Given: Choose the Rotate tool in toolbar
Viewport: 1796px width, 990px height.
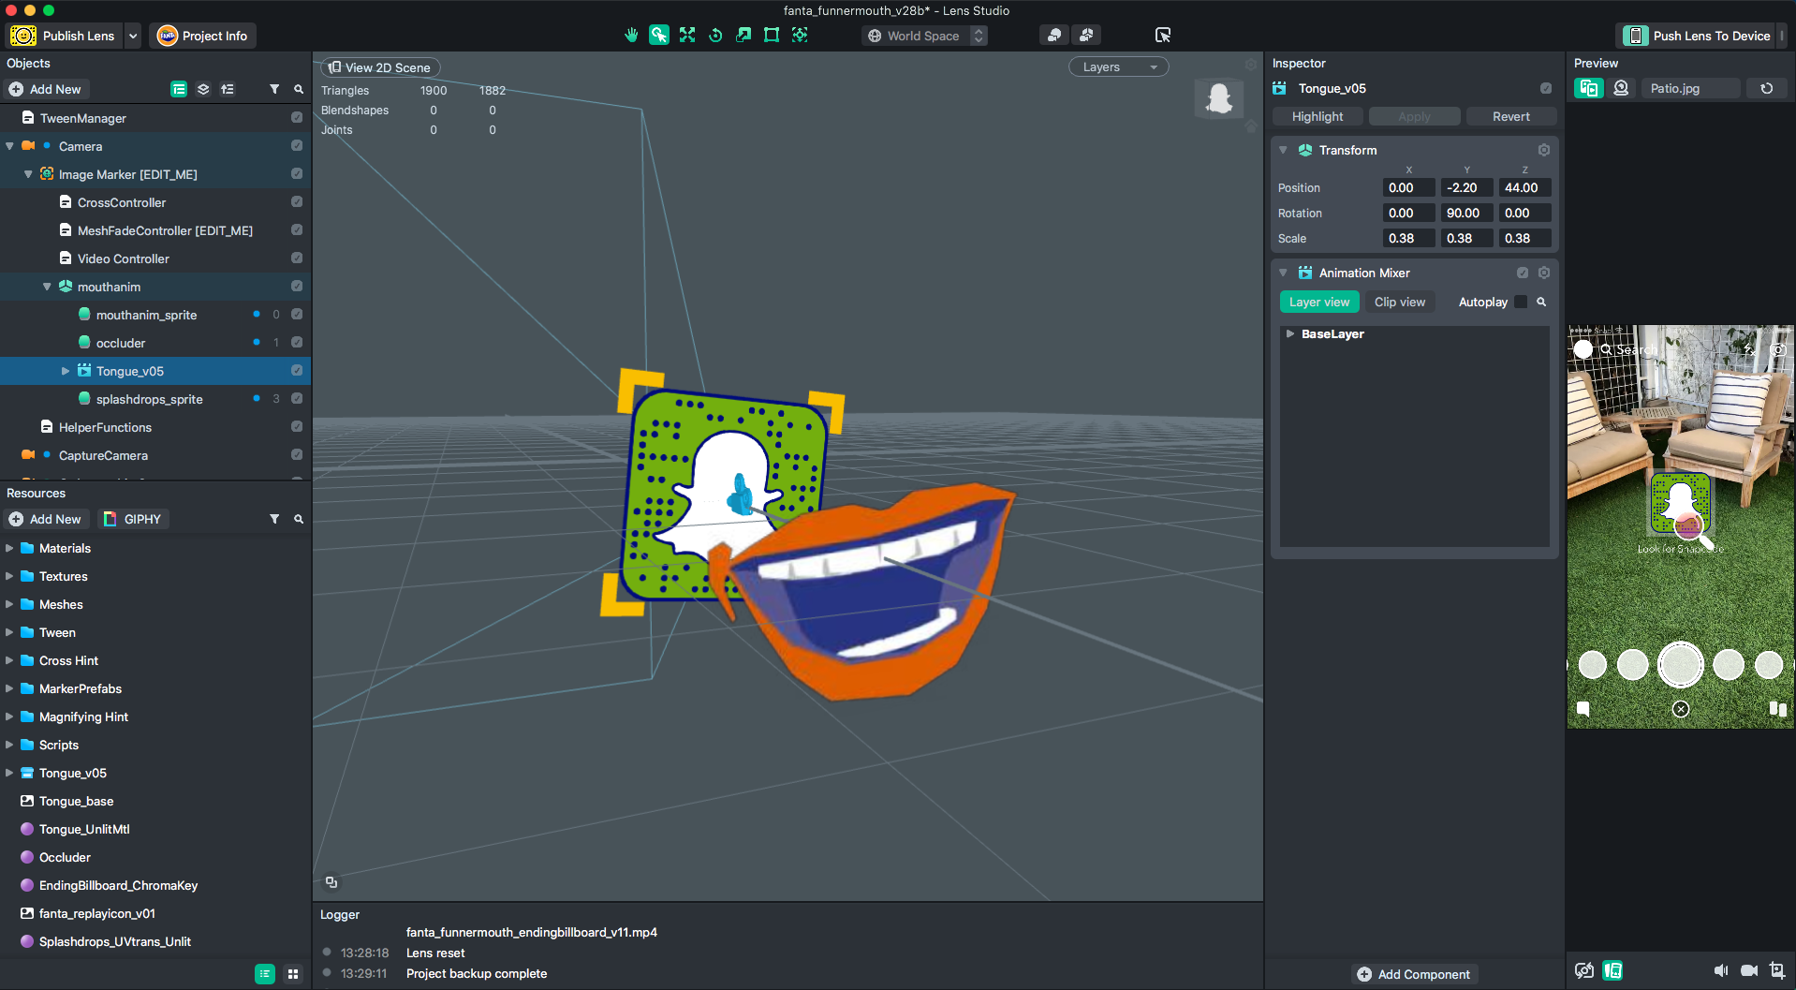Looking at the screenshot, I should 715,36.
